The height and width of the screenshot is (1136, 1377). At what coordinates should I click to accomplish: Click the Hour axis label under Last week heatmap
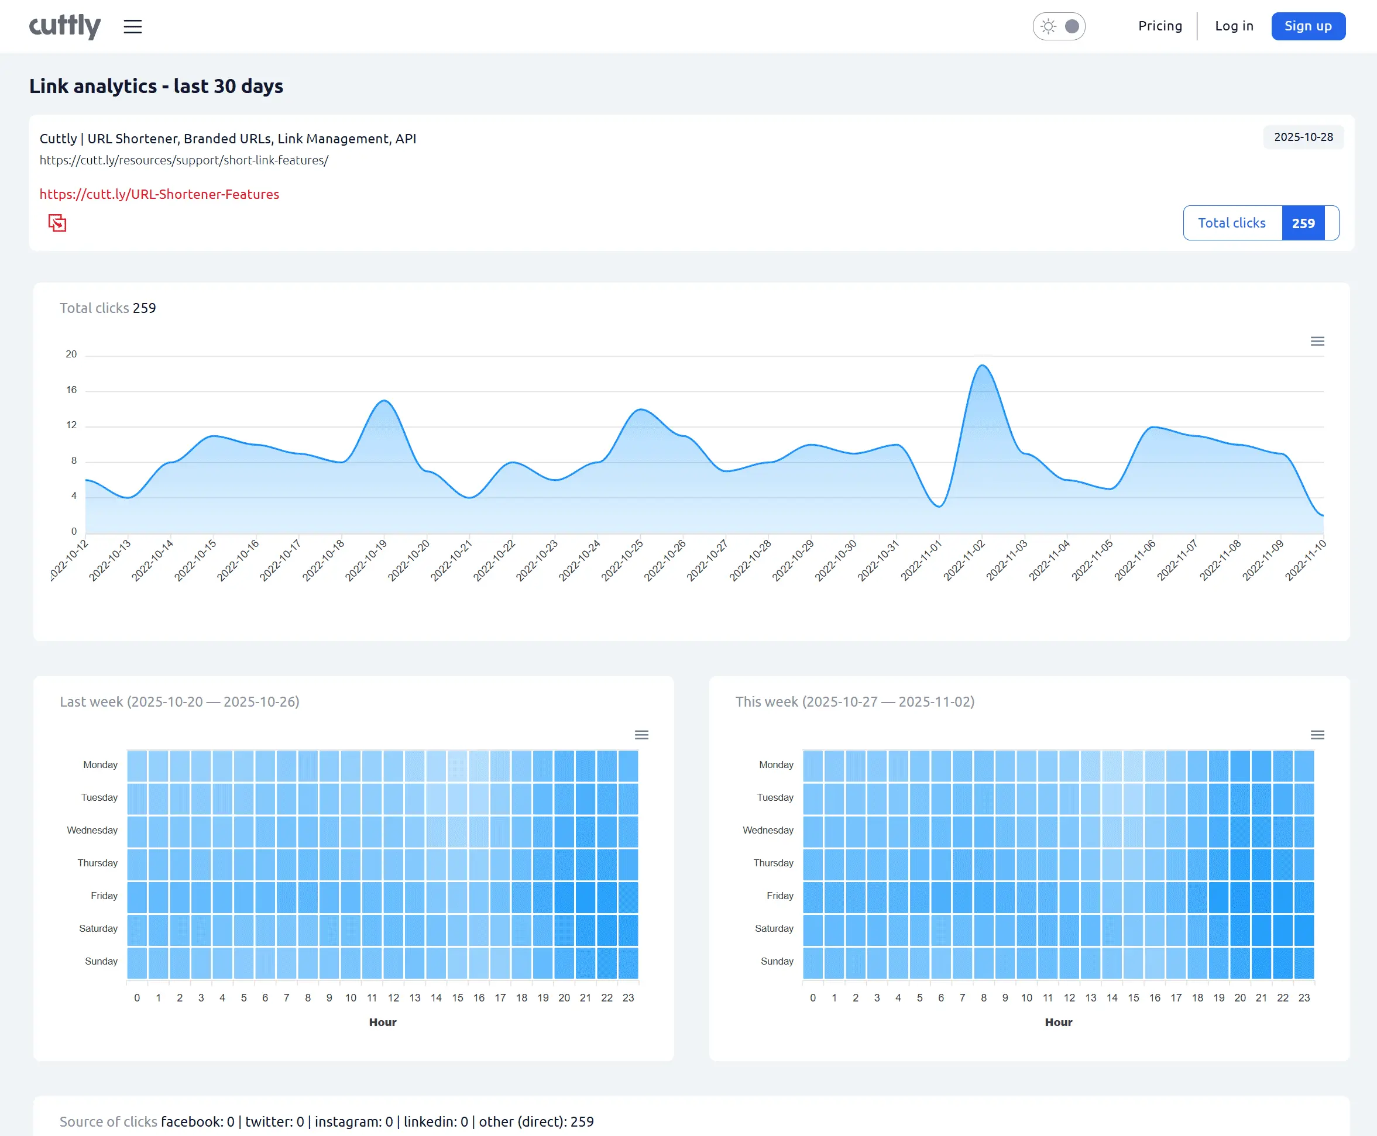tap(383, 1022)
